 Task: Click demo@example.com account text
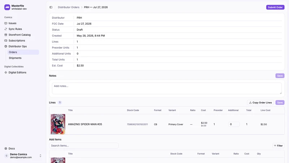coord(21,158)
